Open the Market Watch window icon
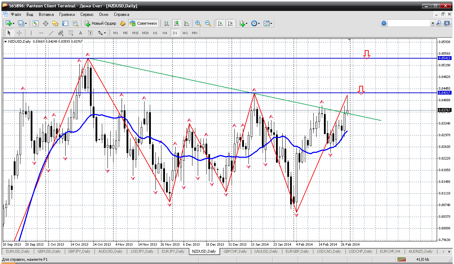 pos(36,23)
